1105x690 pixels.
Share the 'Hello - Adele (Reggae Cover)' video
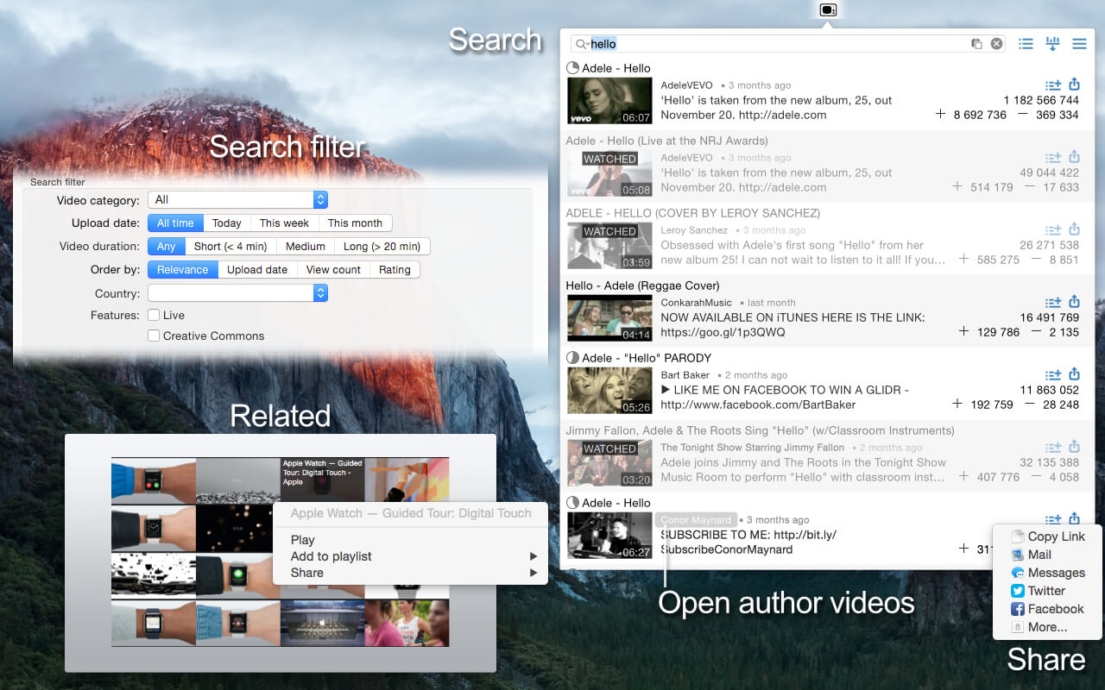(x=1074, y=302)
